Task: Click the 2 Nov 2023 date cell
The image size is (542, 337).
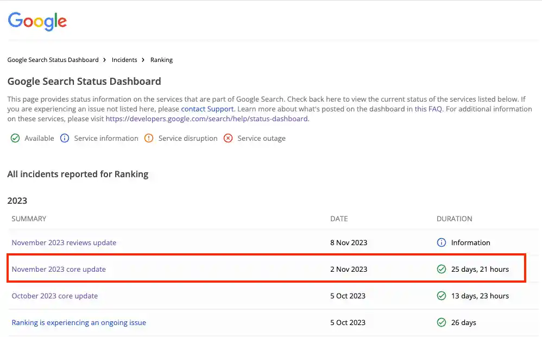Action: (349, 269)
